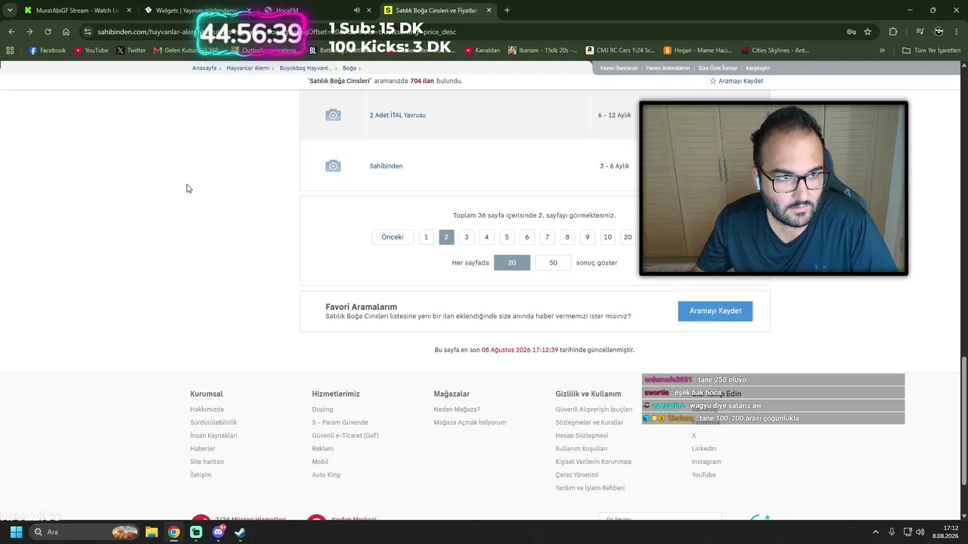Go to the Önceki page
968x544 pixels.
click(392, 237)
